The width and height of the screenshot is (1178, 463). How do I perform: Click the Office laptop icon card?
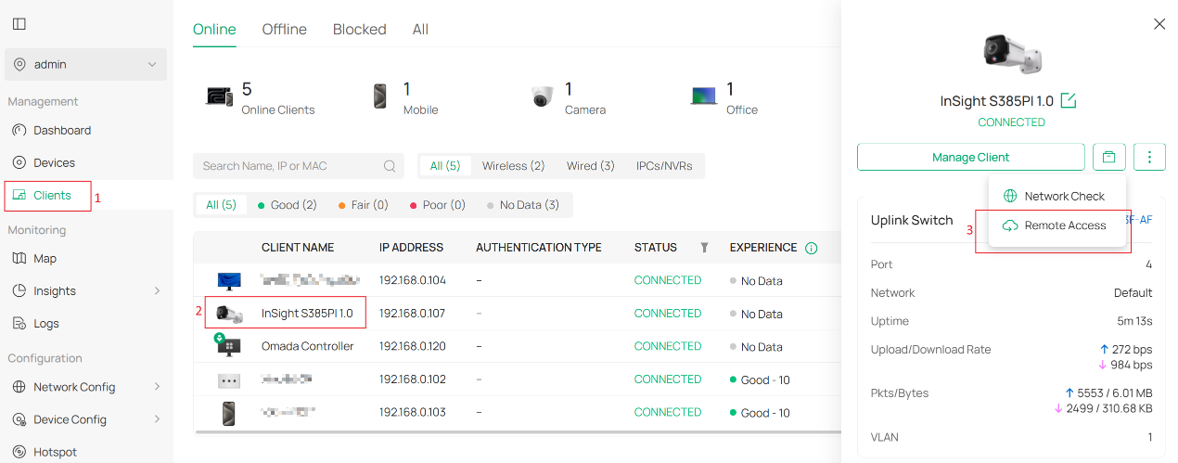704,96
